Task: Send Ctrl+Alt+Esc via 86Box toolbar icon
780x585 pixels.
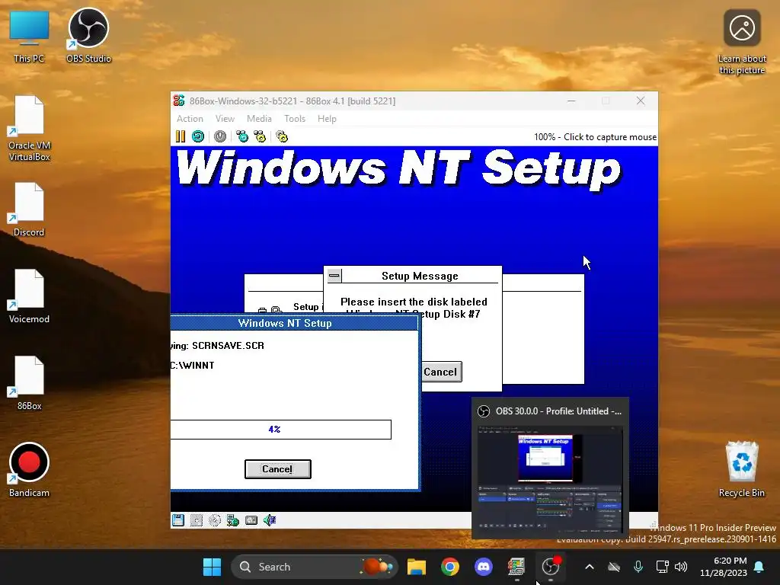Action: (x=260, y=136)
